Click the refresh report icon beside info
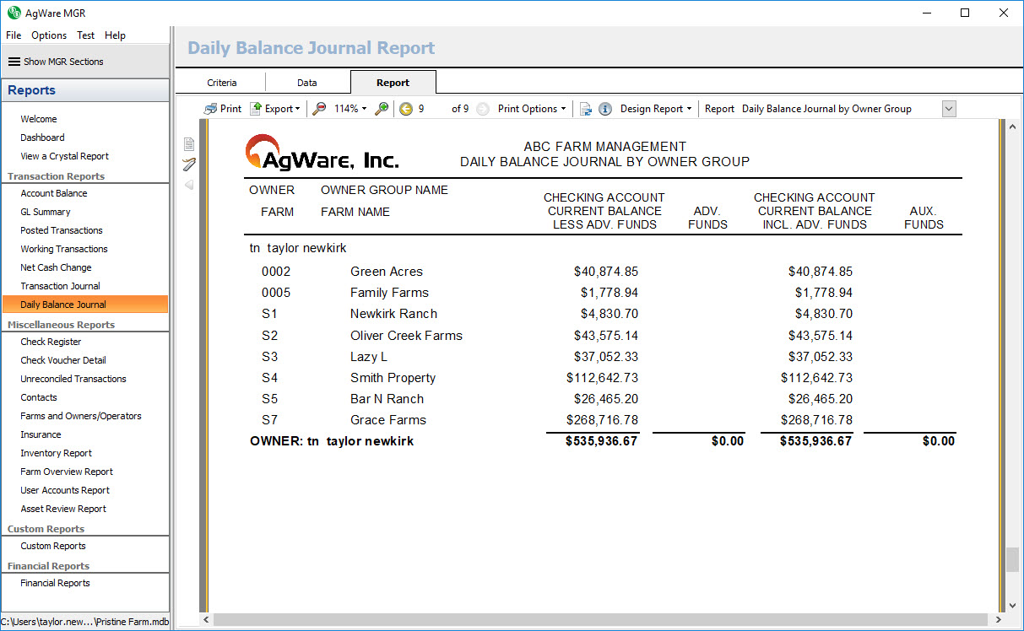Viewport: 1024px width, 631px height. [x=585, y=109]
